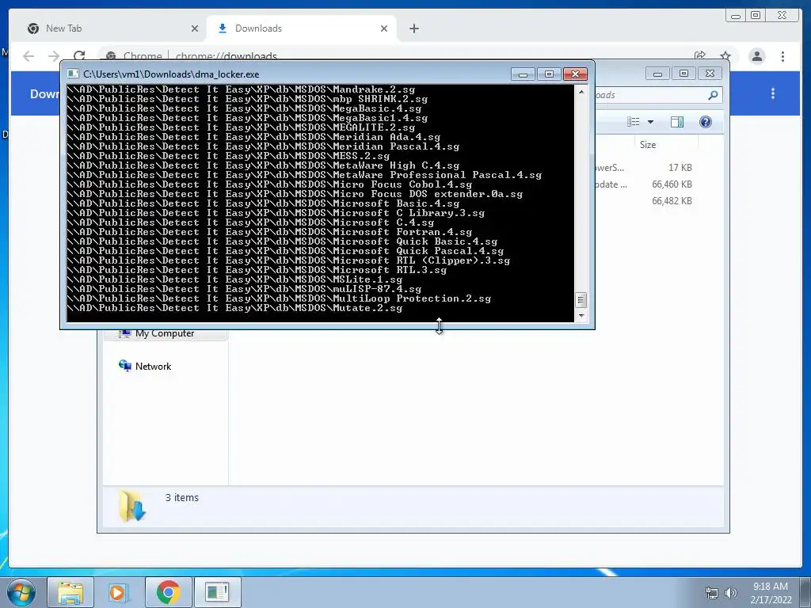Go forward in Chrome
The width and height of the screenshot is (811, 608).
tap(54, 56)
